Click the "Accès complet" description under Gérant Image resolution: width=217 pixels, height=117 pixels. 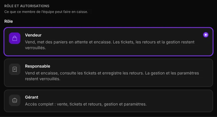click(x=86, y=104)
